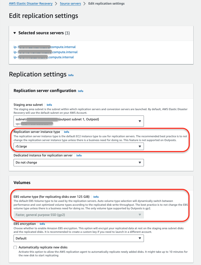Image resolution: width=201 pixels, height=265 pixels.
Task: Open the second source server hostname link
Action: [x=46, y=52]
